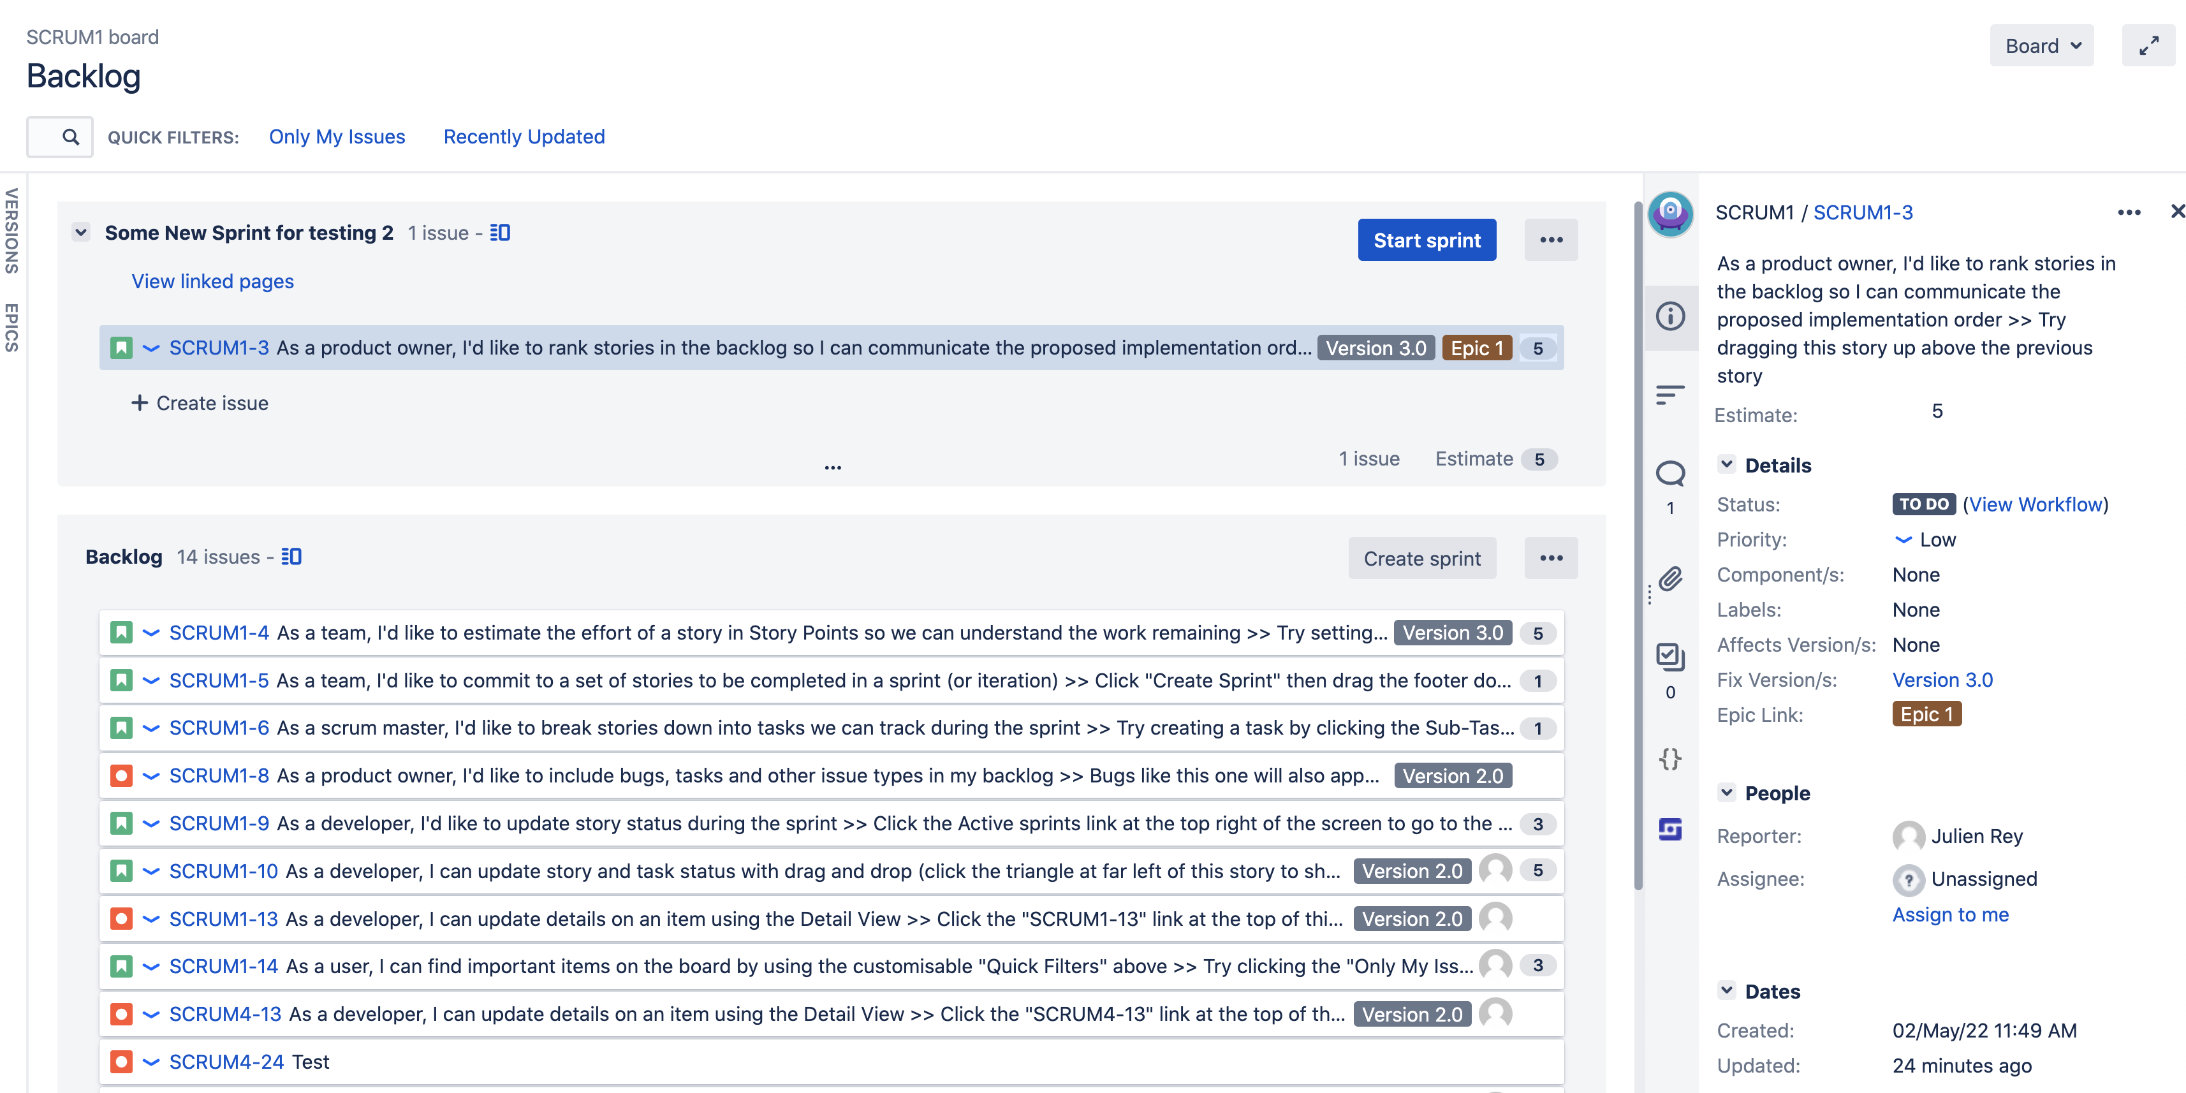Open the issue details info icon
The image size is (2186, 1093).
click(x=1670, y=316)
